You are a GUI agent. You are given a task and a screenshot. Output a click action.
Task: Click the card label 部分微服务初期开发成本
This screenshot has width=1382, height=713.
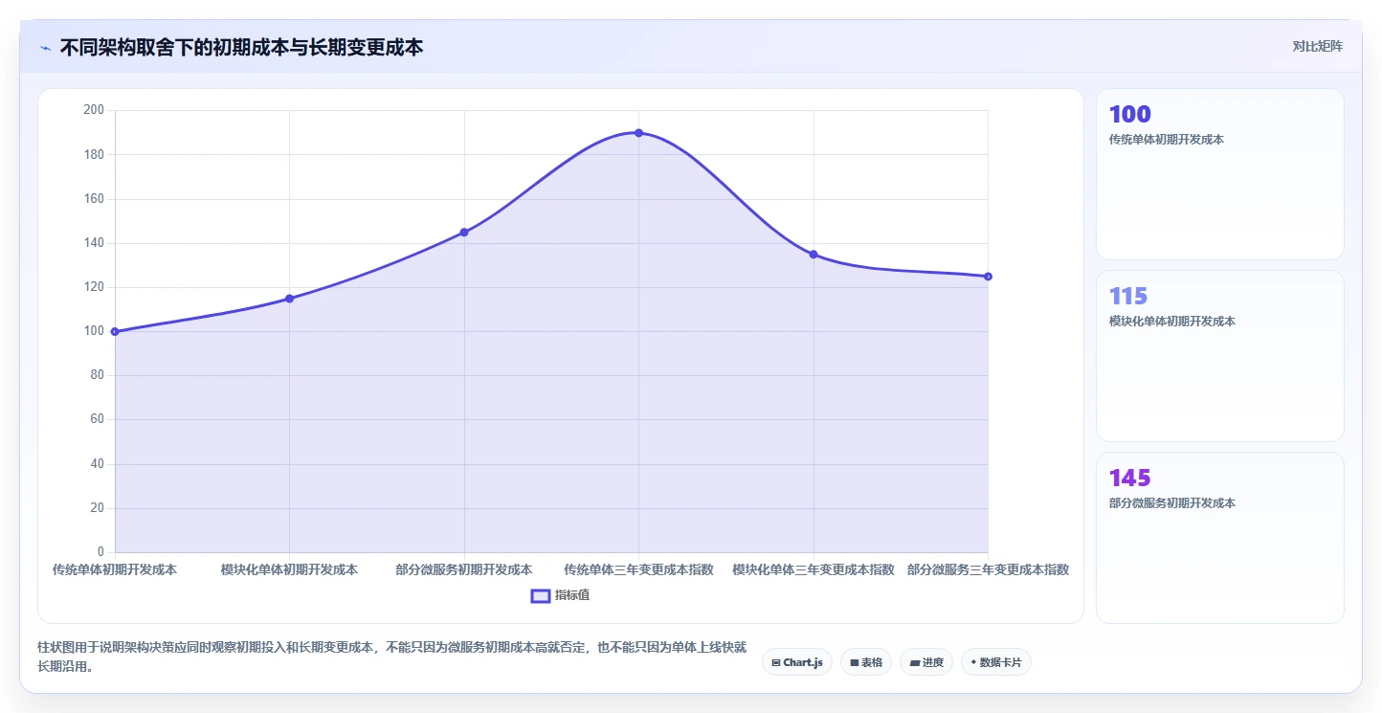tap(1172, 503)
